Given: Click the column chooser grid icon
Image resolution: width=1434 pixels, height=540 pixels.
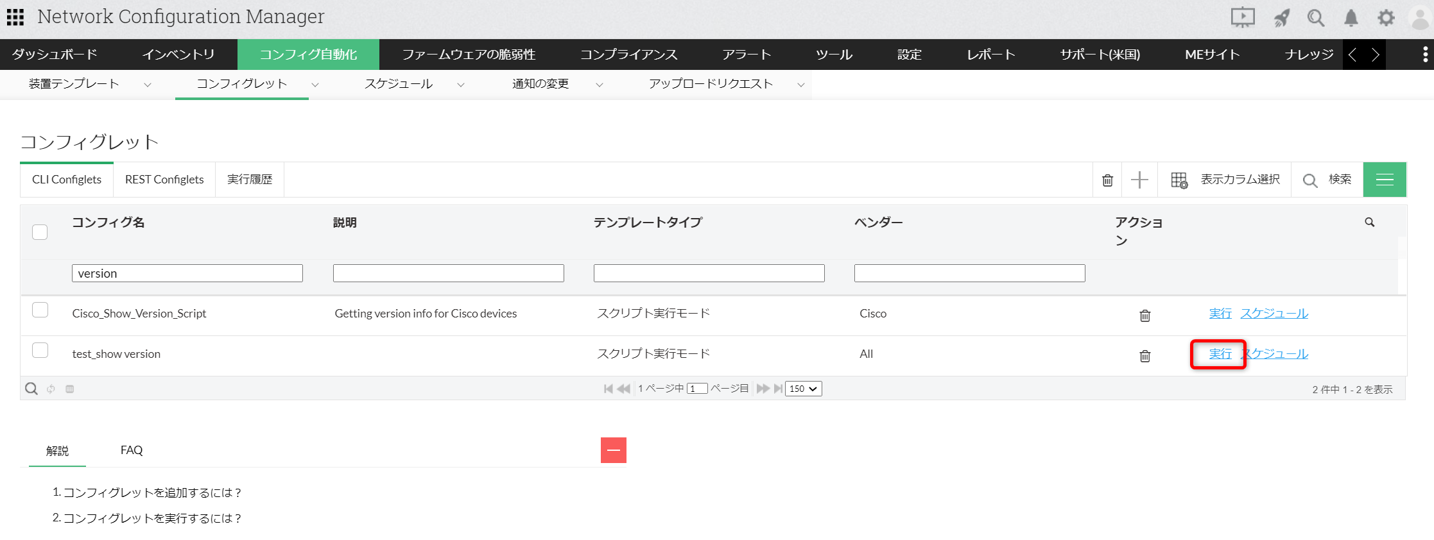Looking at the screenshot, I should tap(1179, 180).
